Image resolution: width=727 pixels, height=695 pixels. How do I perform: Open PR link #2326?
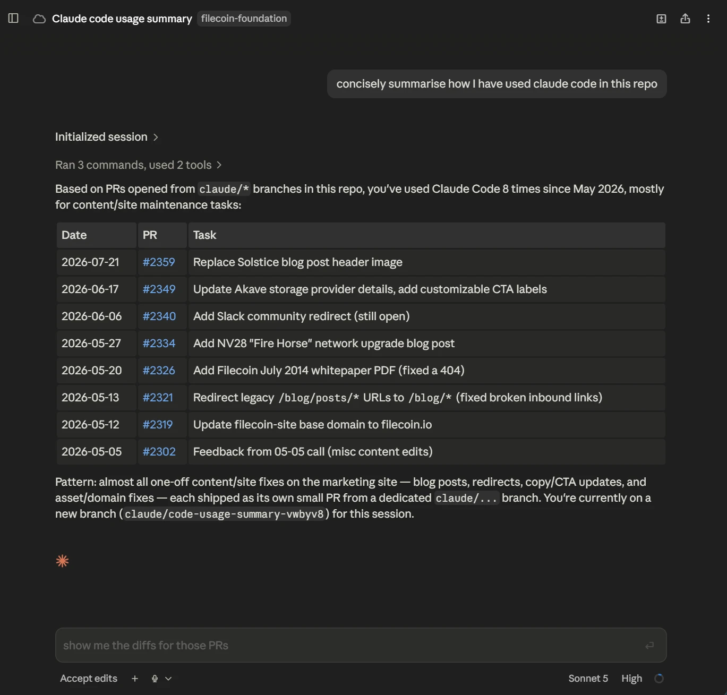tap(159, 371)
